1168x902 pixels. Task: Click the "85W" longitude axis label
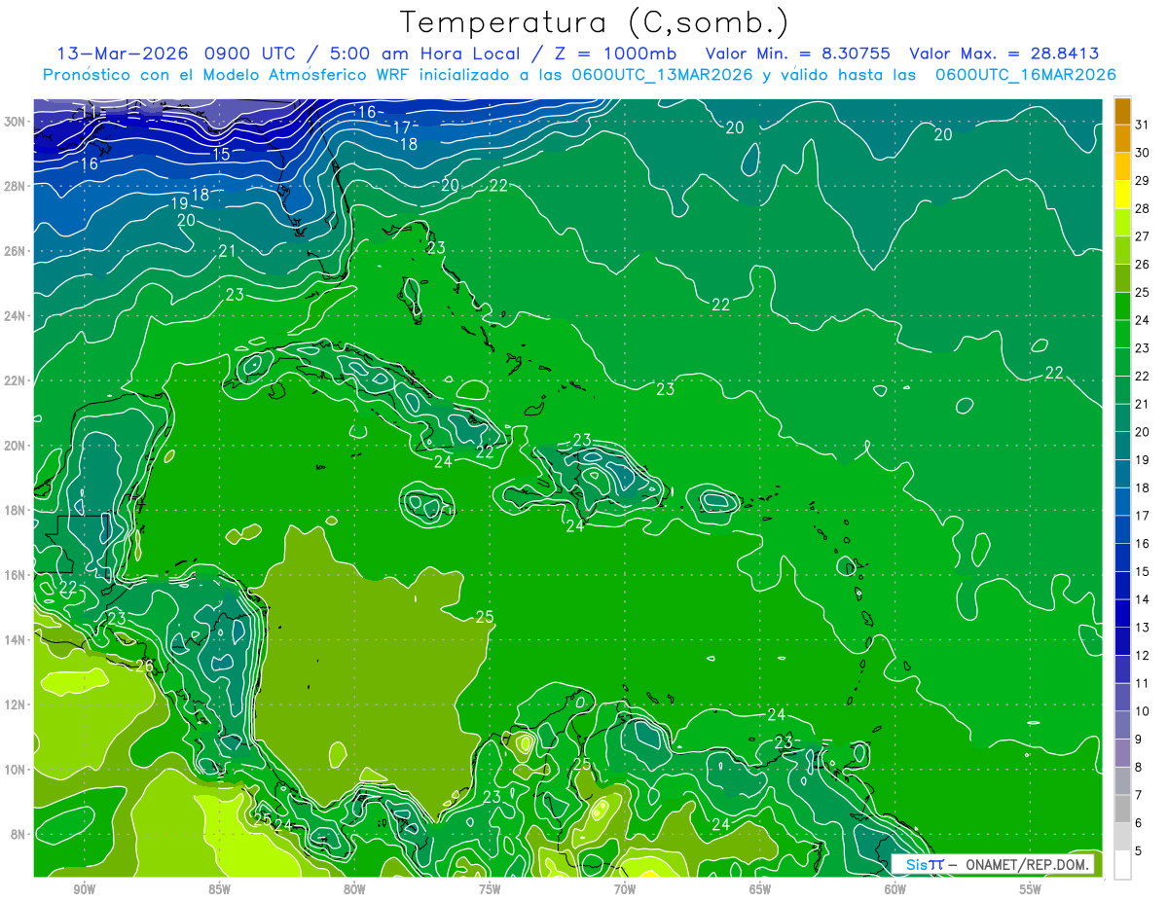click(219, 889)
